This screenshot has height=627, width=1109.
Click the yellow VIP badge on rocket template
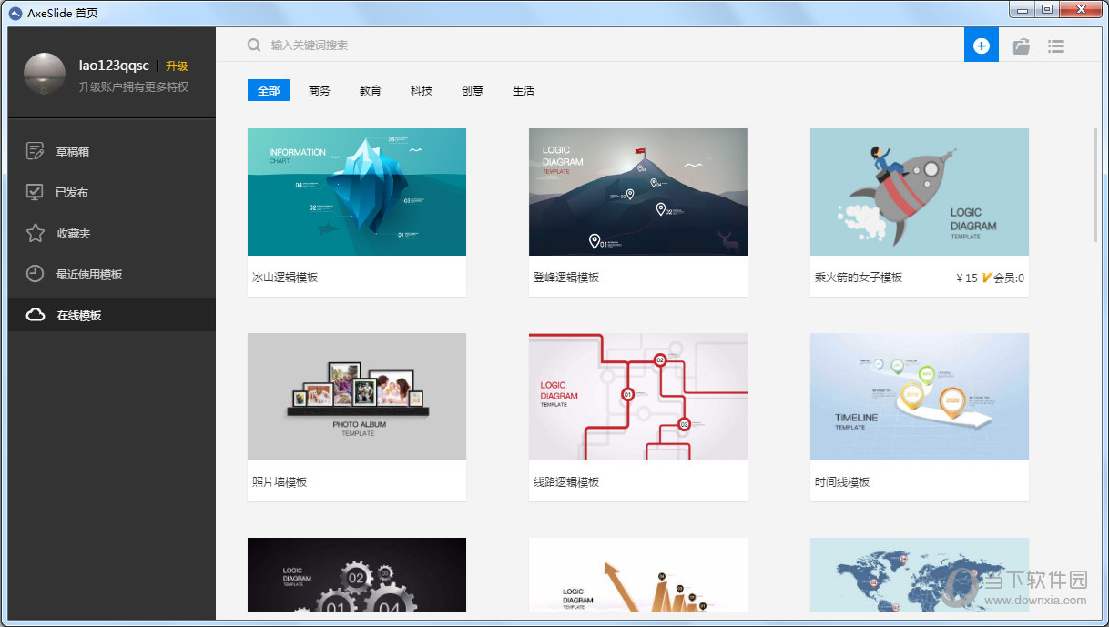[987, 278]
